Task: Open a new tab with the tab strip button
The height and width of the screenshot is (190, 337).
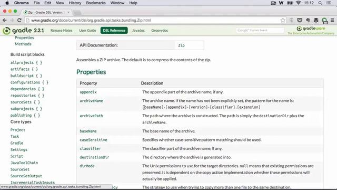Action: [77, 13]
